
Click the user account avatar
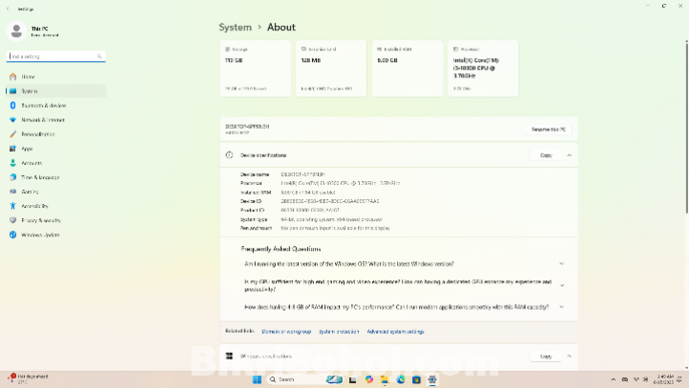(16, 31)
